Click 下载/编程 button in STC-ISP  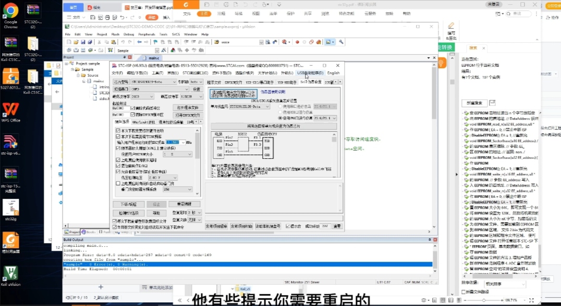[x=129, y=204]
